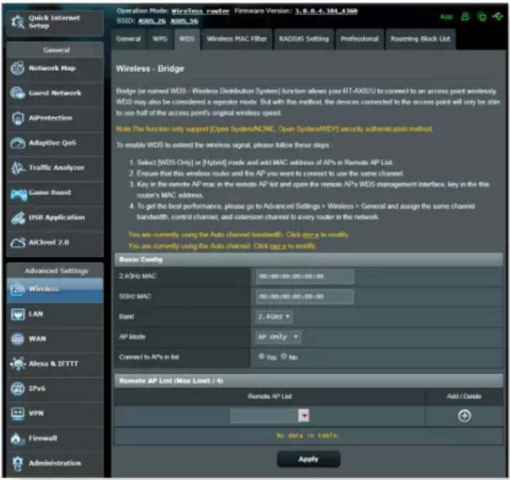Select the WDS tab

tap(187, 39)
